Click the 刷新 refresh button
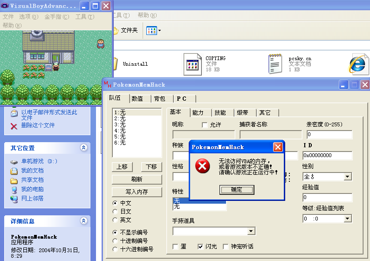370x261 pixels. pyautogui.click(x=137, y=179)
